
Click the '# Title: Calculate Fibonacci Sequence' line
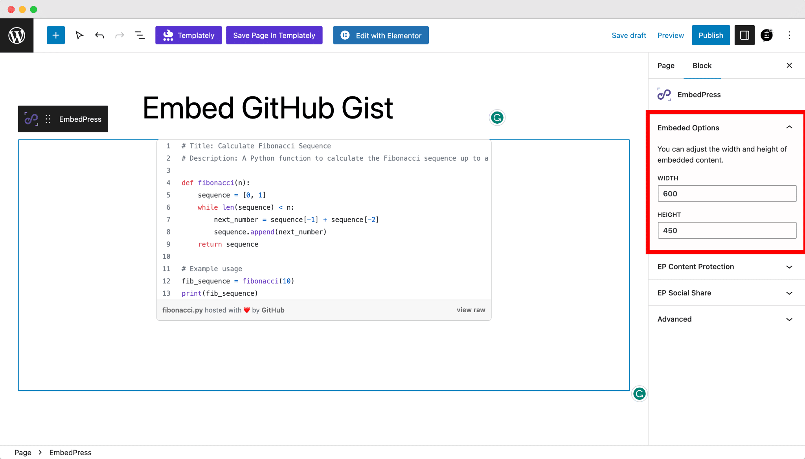tap(256, 146)
